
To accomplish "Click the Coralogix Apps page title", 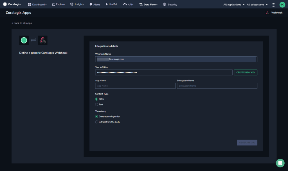I will click(x=18, y=13).
